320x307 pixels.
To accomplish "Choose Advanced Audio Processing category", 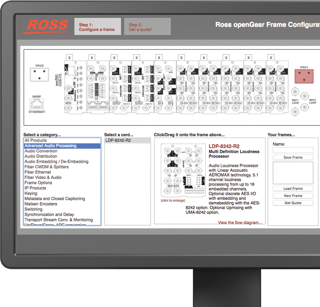I will [x=62, y=146].
